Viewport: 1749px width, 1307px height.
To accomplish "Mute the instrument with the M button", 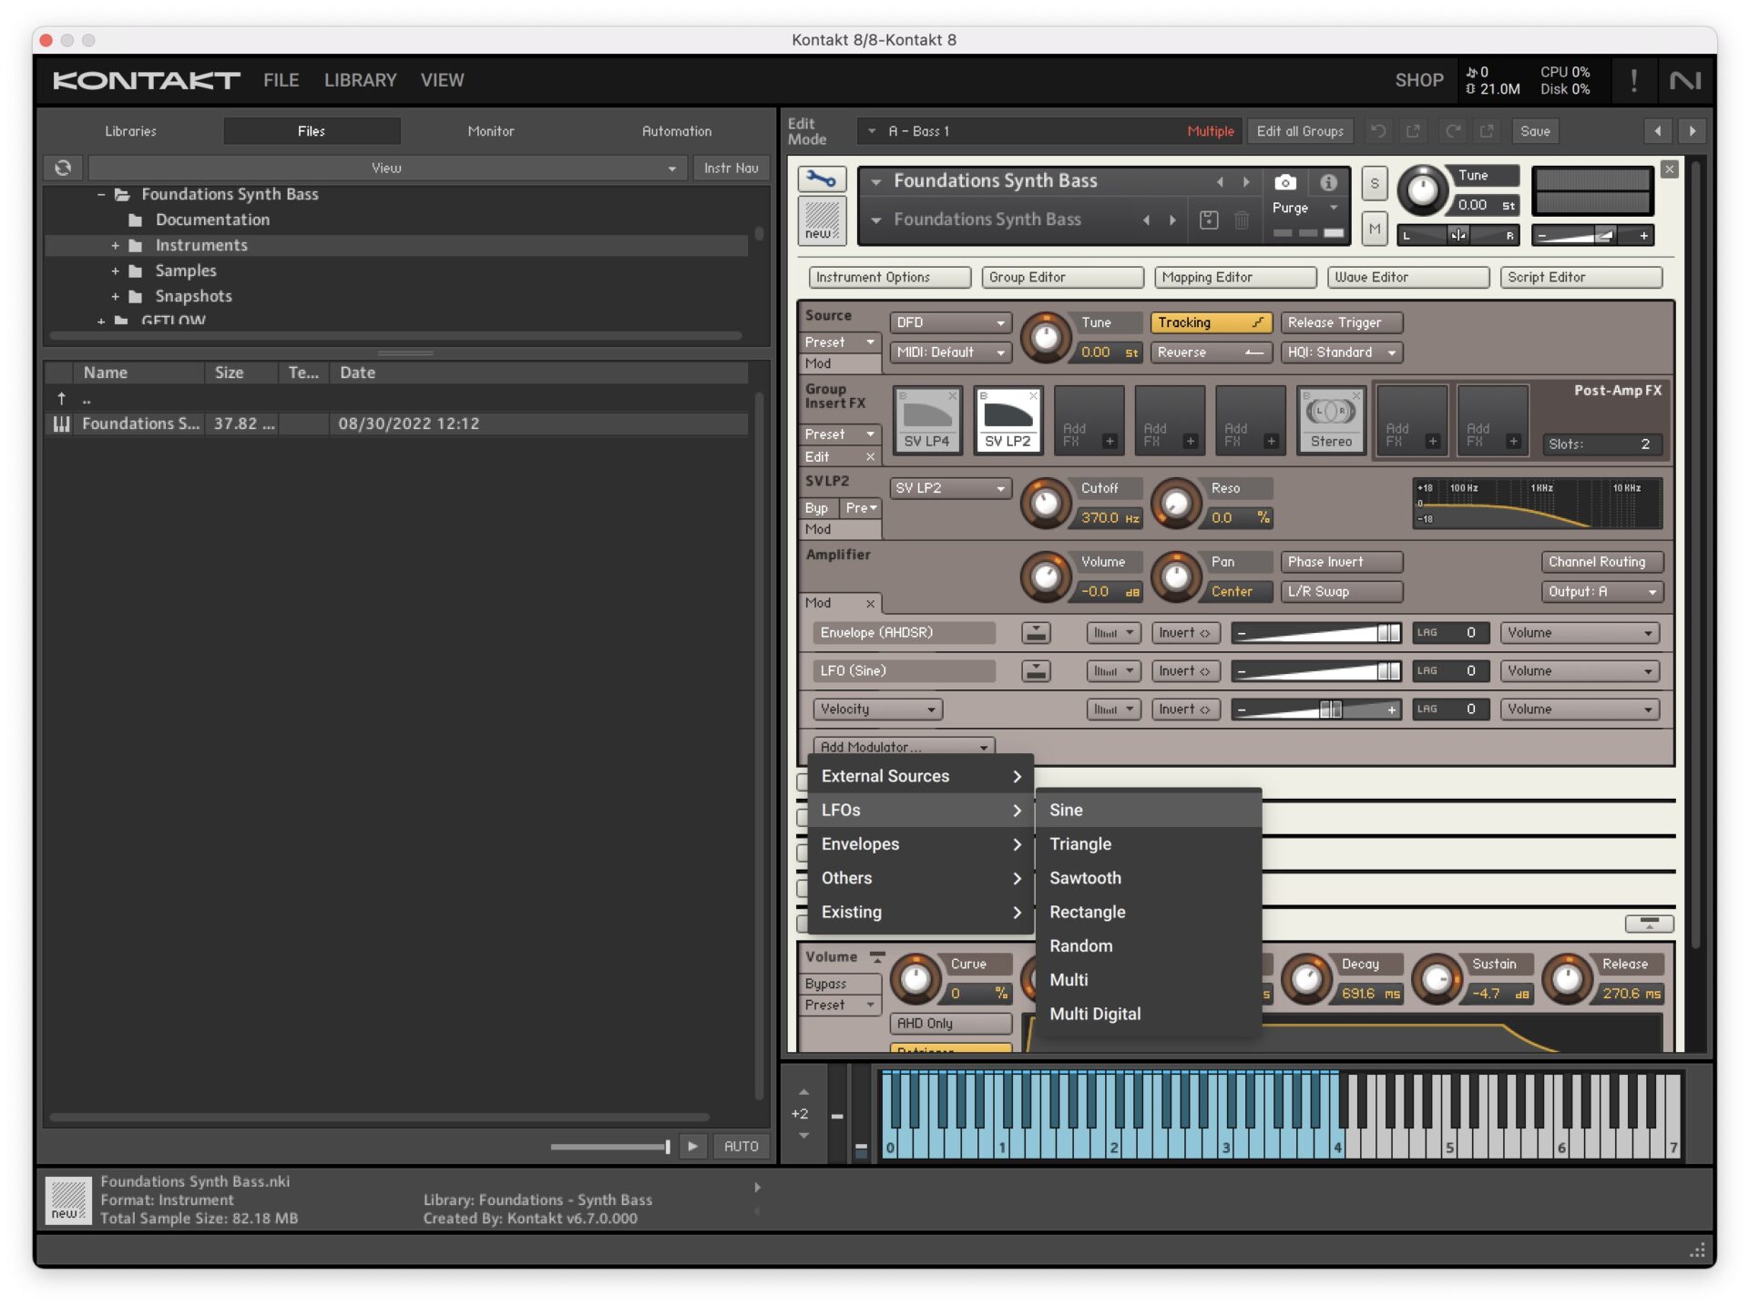I will coord(1375,230).
